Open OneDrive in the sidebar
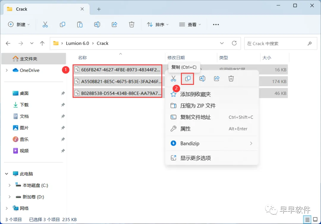Image resolution: width=321 pixels, height=224 pixels. [29, 70]
